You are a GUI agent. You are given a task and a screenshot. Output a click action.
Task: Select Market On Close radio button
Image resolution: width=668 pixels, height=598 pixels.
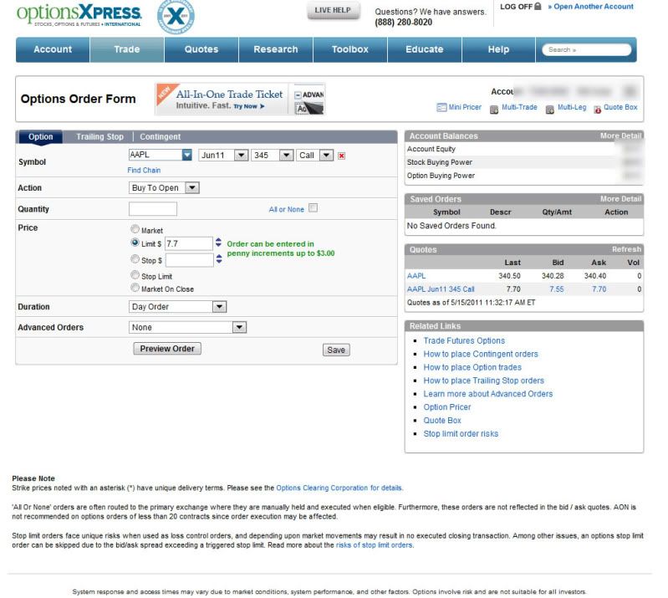tap(135, 288)
